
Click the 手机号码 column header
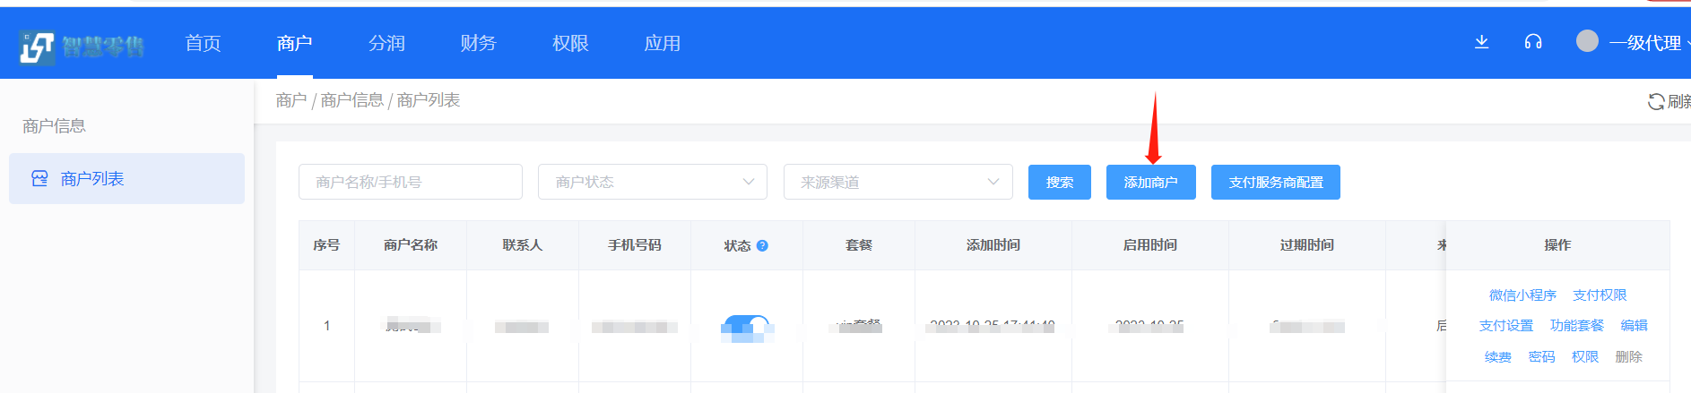(635, 245)
